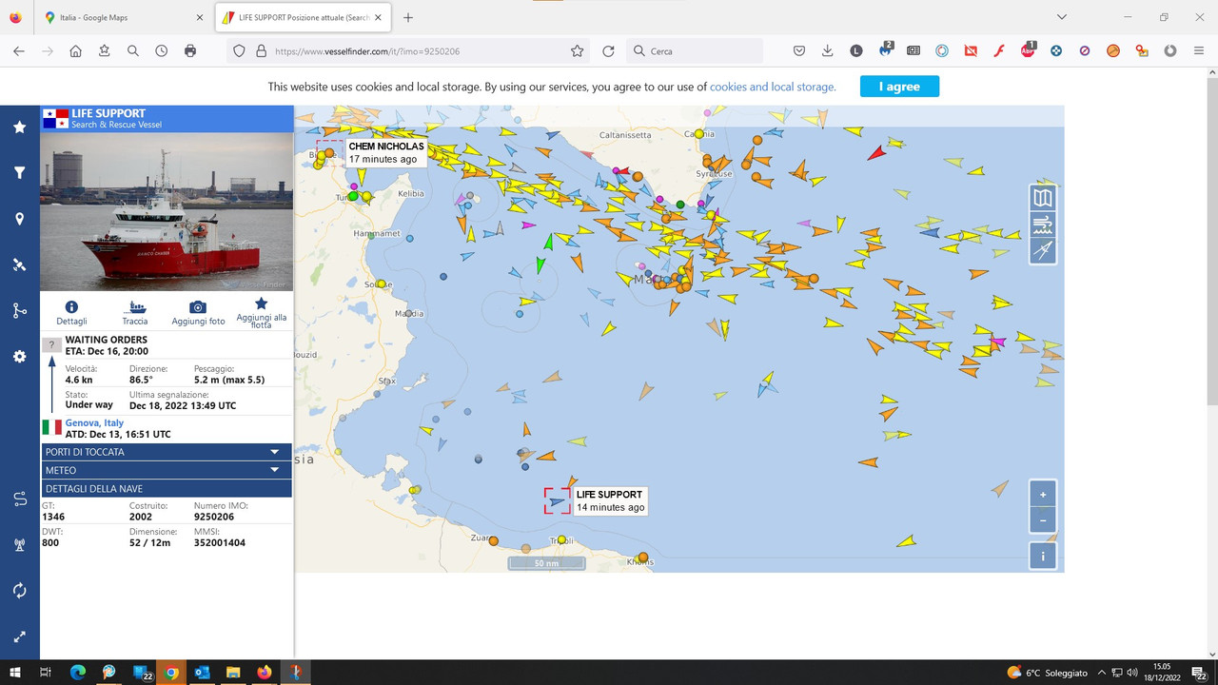
Task: Click the WAITING ORDERS destination text
Action: pyautogui.click(x=107, y=340)
